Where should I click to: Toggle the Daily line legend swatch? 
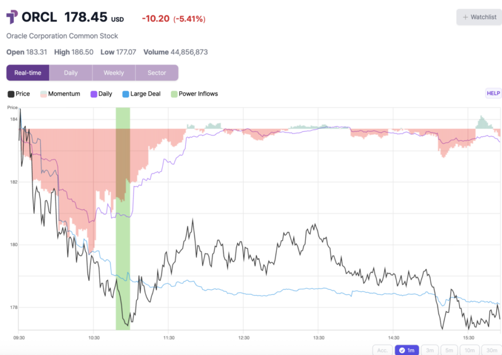tap(93, 94)
